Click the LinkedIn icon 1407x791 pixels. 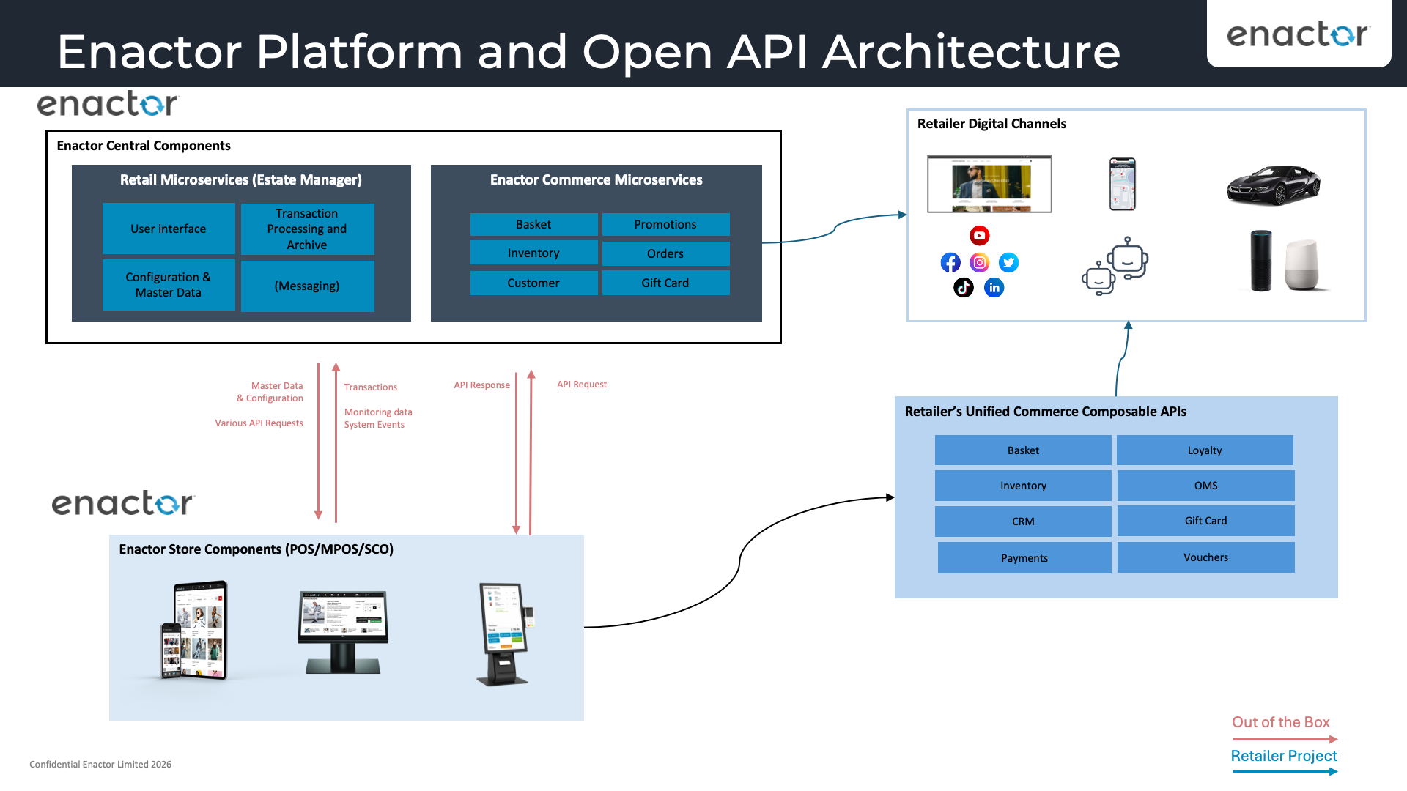tap(994, 288)
